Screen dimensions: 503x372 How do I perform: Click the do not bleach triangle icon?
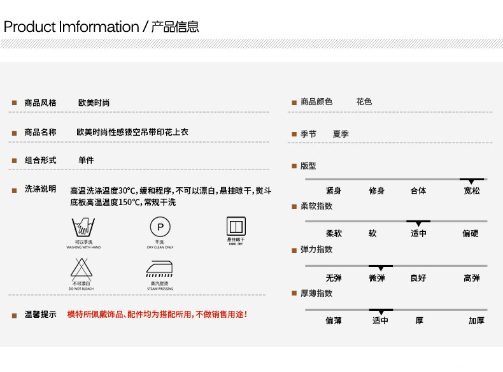click(81, 269)
